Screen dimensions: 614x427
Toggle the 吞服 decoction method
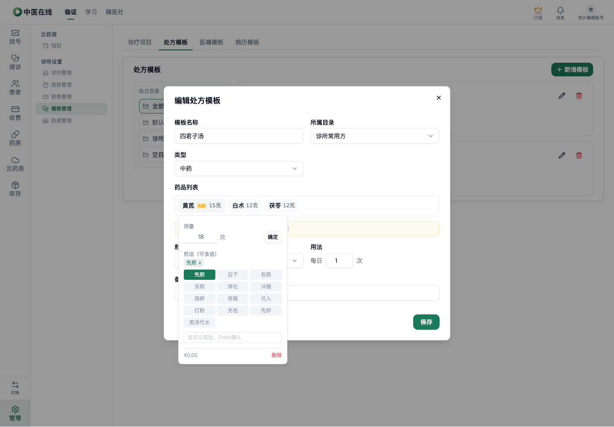tap(233, 299)
